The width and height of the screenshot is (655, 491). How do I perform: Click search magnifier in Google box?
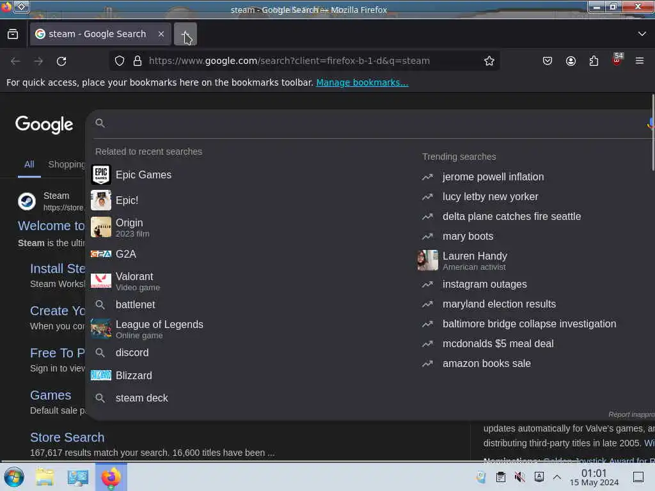coord(100,123)
